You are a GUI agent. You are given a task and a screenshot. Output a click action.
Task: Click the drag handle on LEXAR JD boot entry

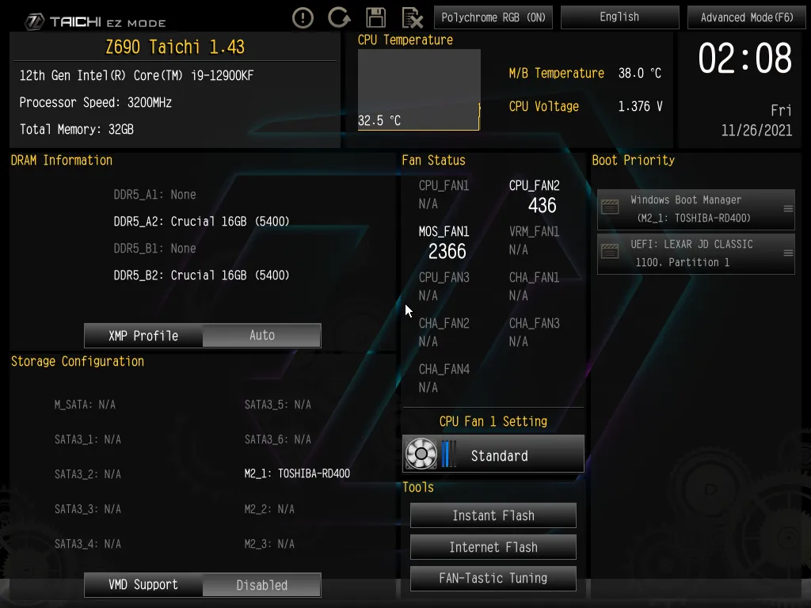[788, 253]
